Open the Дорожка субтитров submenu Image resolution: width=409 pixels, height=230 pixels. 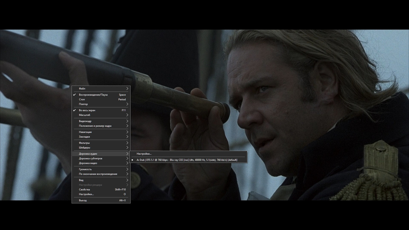[x=101, y=158]
